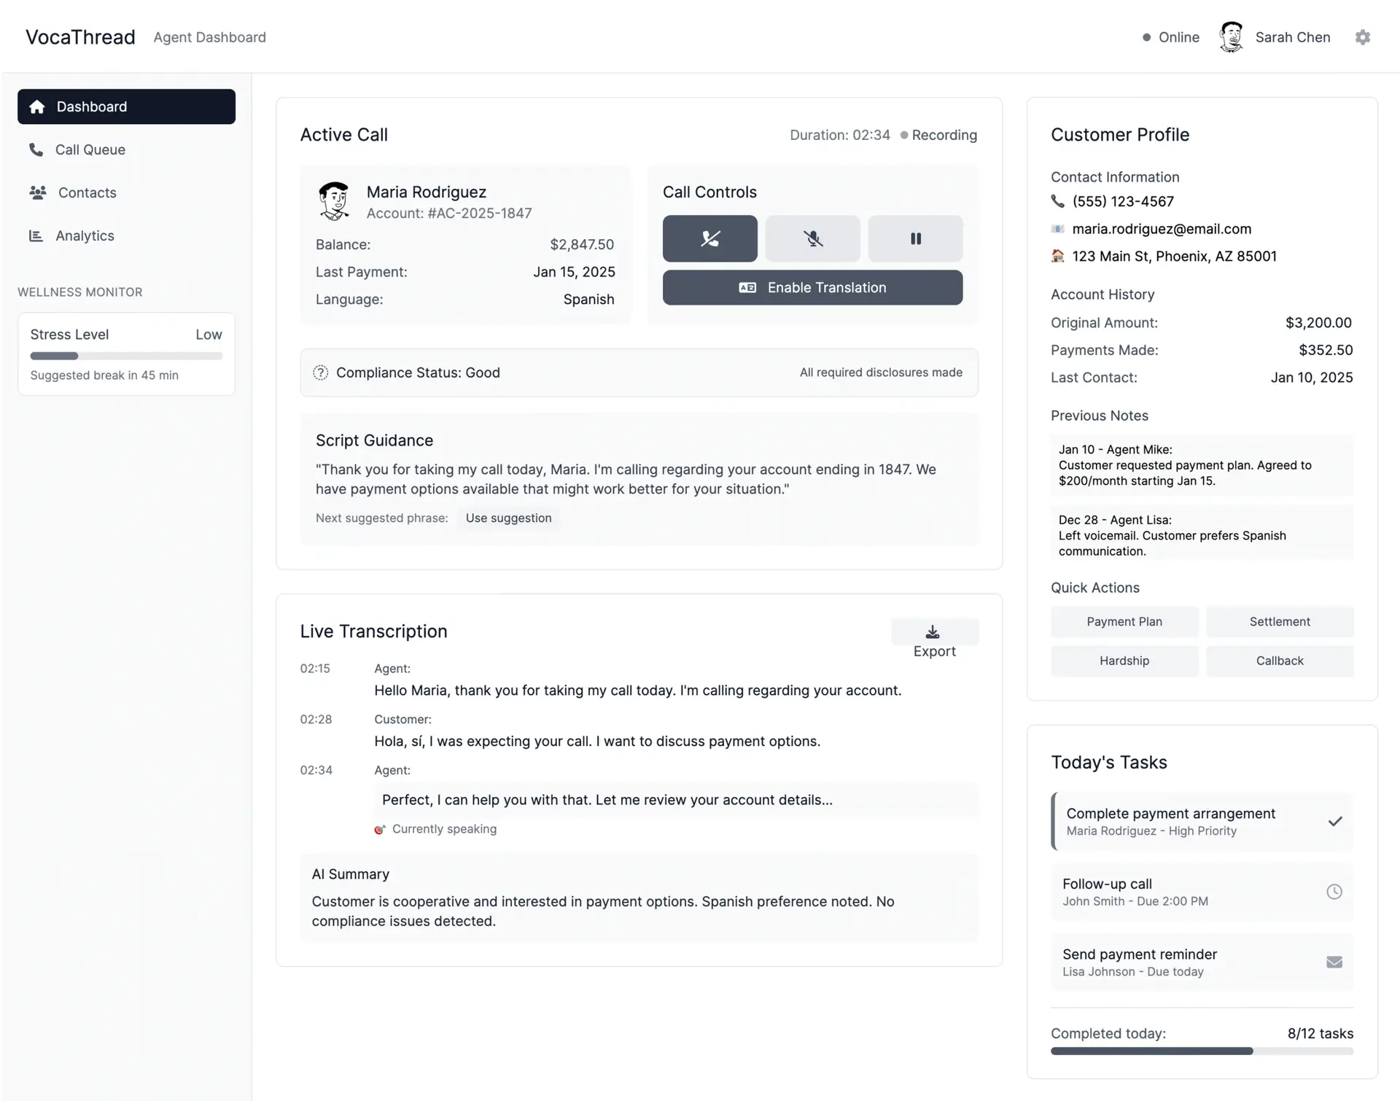
Task: Select the Contacts icon in the sidebar
Action: click(x=37, y=192)
